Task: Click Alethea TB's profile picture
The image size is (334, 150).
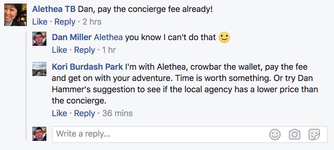Action: [x=15, y=14]
